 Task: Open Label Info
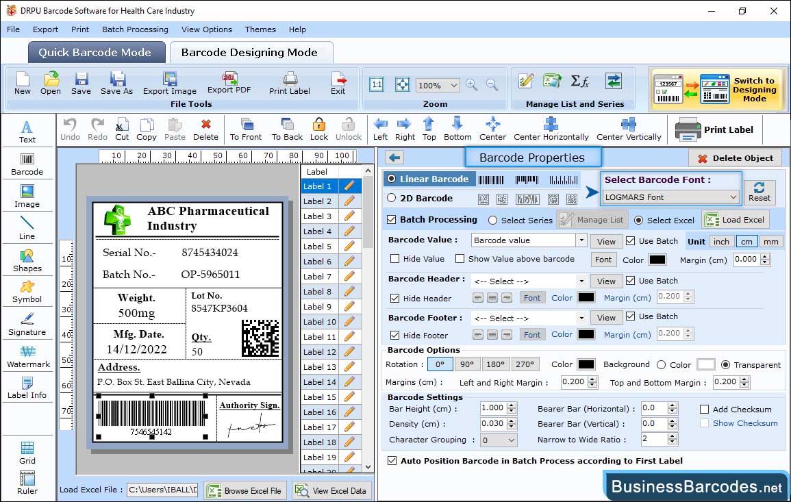tap(27, 388)
